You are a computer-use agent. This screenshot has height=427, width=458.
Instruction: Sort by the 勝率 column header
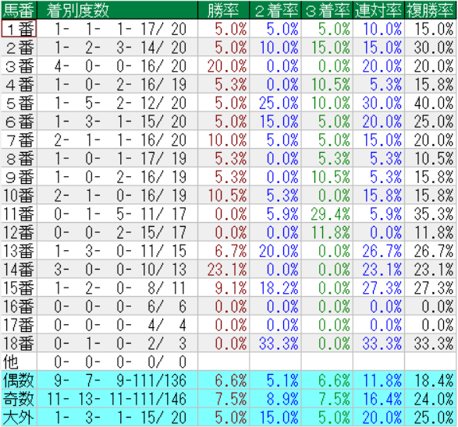(x=223, y=10)
